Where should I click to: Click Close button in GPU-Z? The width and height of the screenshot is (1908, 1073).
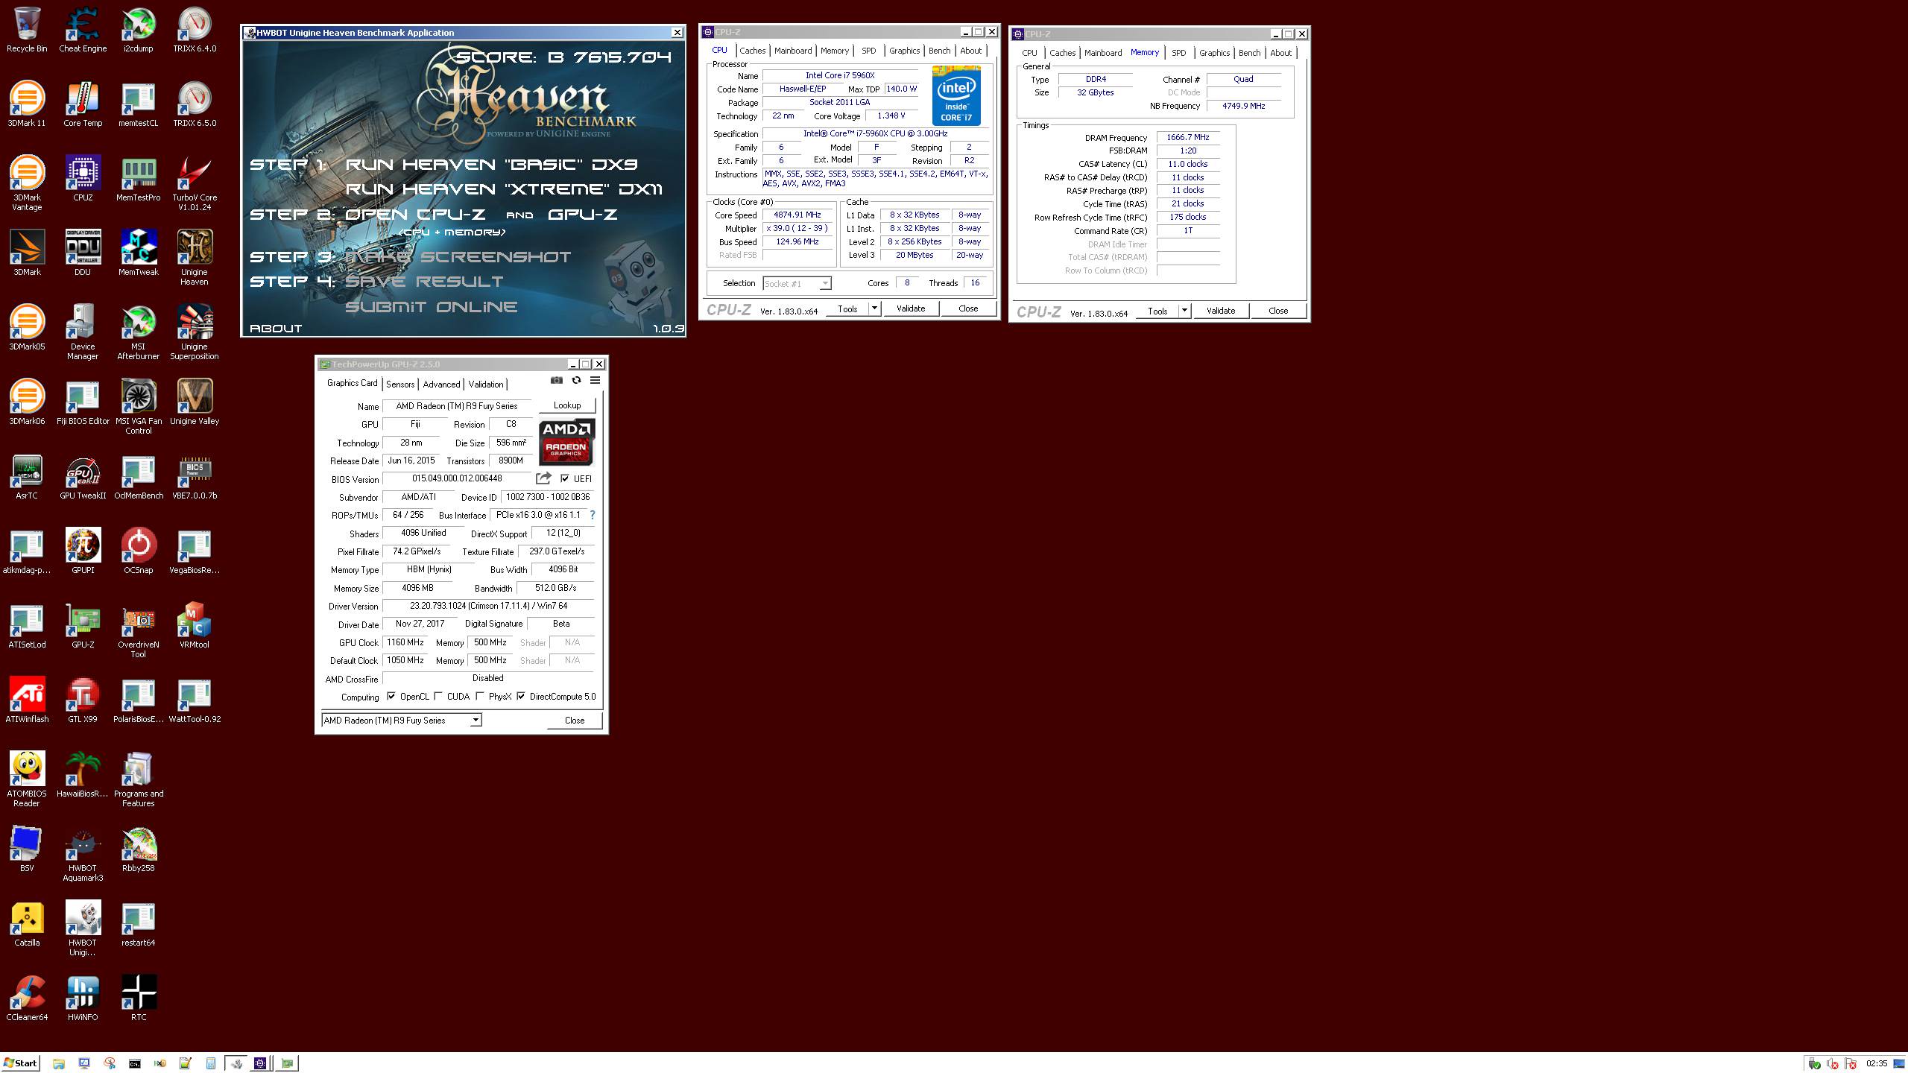575,720
